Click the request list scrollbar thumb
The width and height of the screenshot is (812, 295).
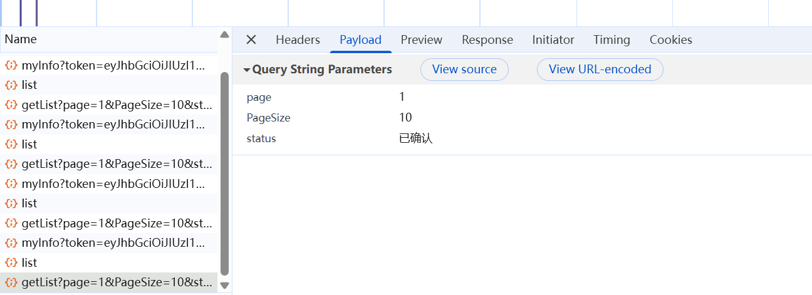pyautogui.click(x=224, y=172)
